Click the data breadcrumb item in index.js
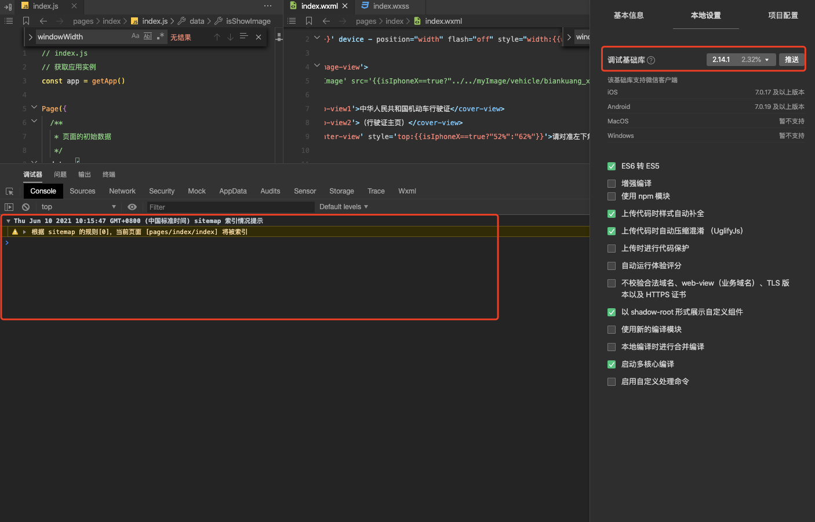 click(x=197, y=21)
